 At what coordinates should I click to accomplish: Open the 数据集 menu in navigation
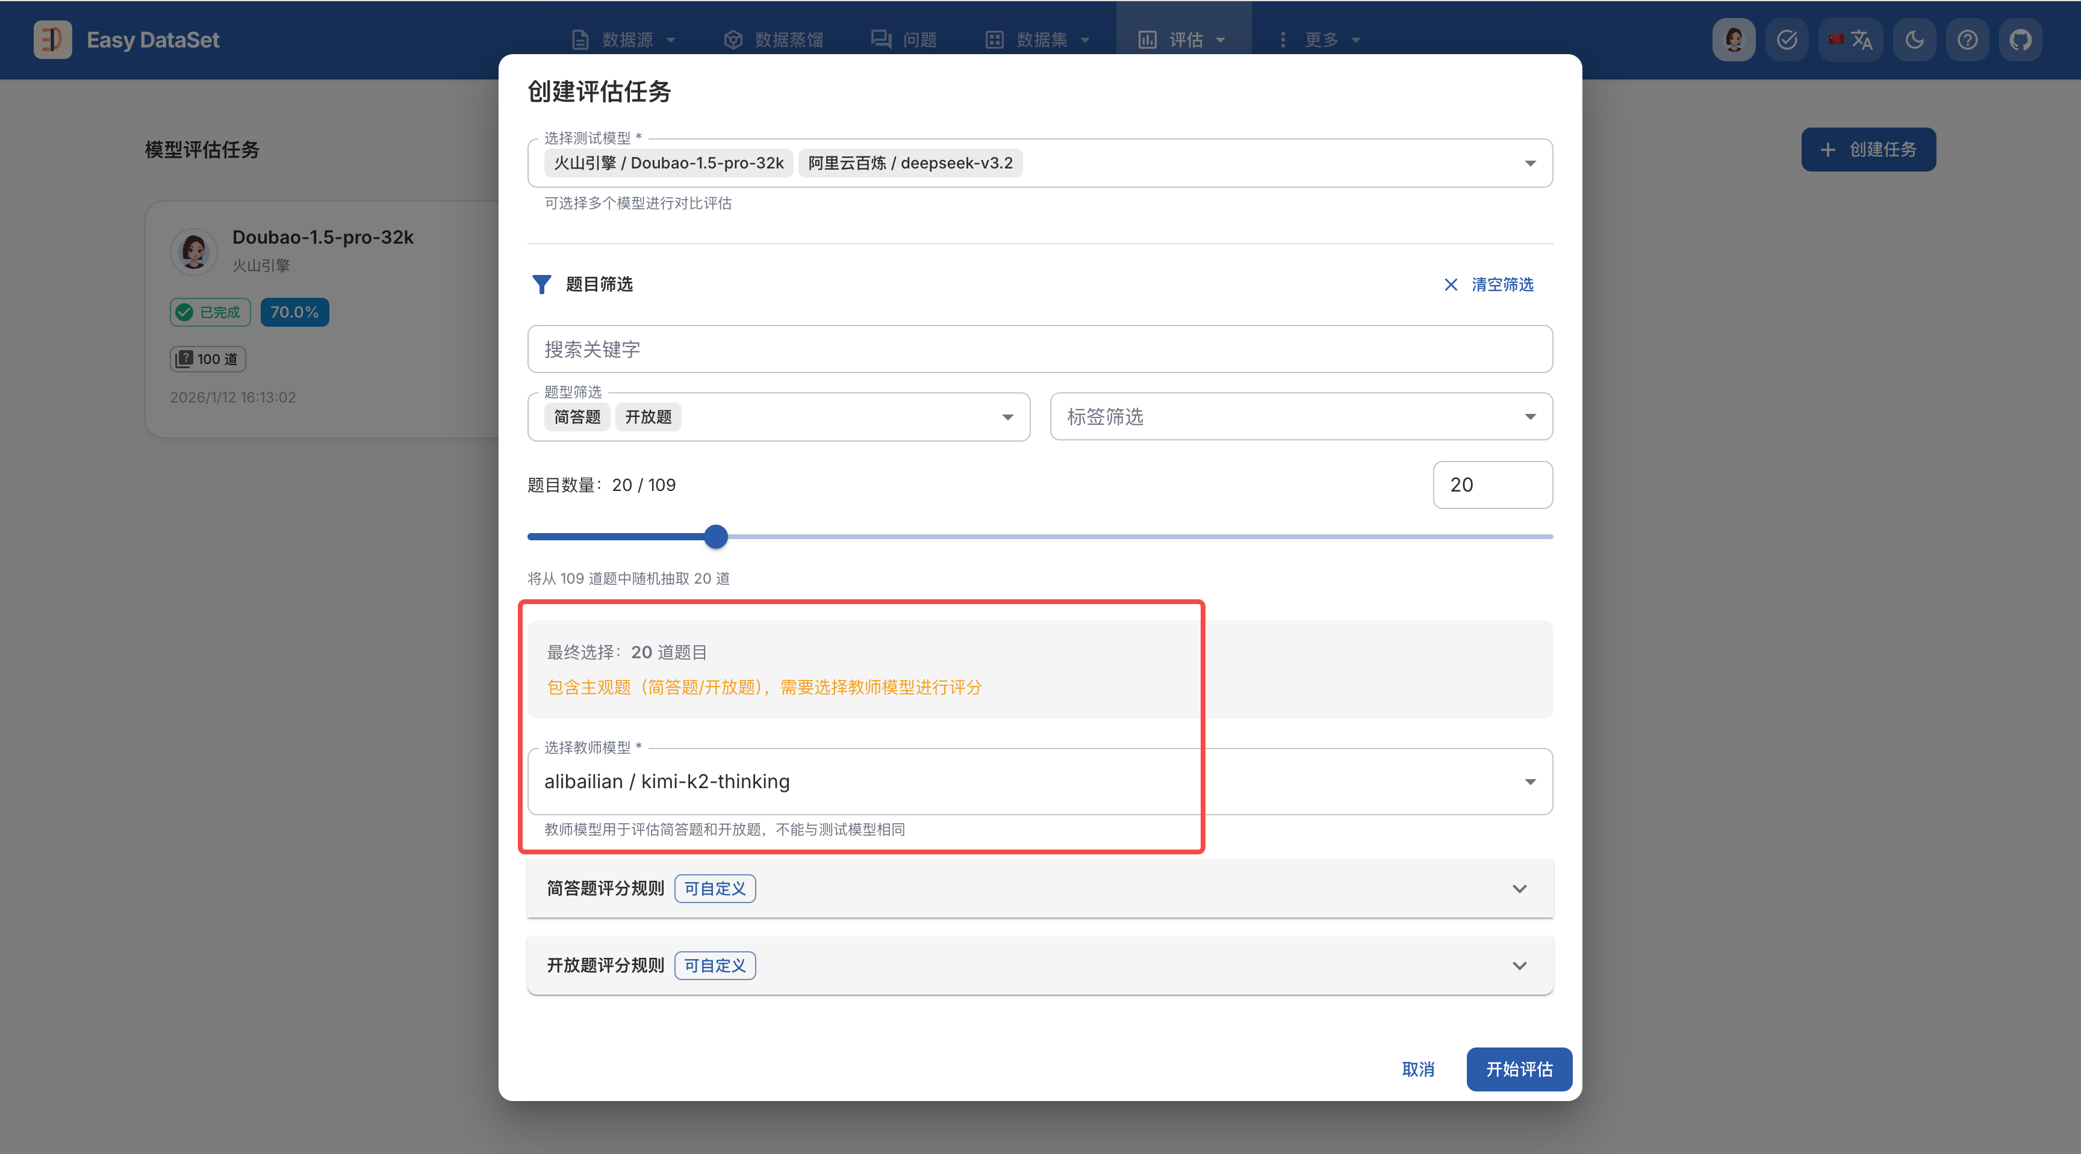tap(1038, 40)
